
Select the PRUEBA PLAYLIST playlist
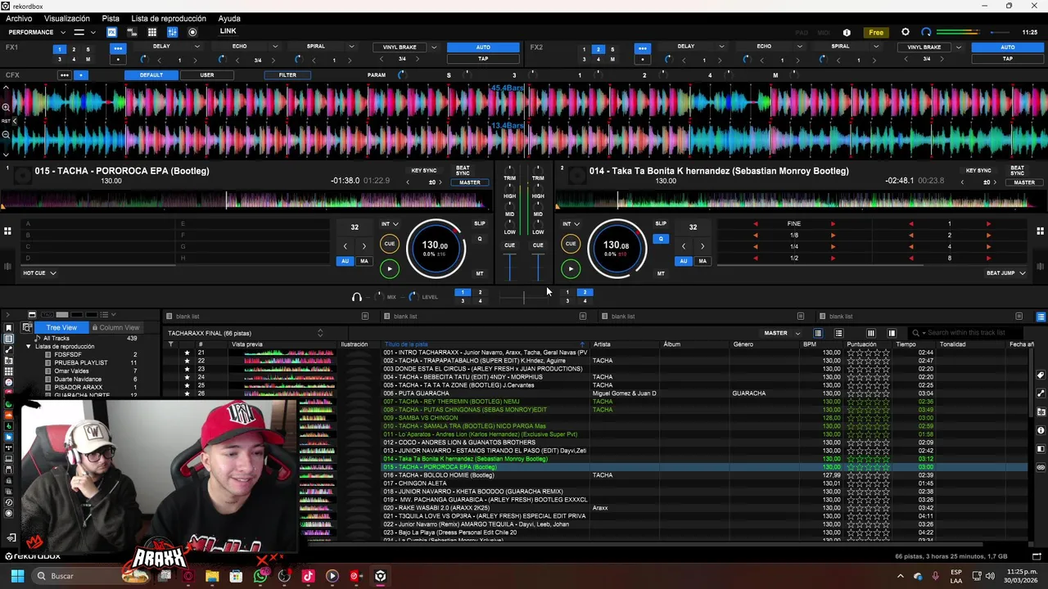point(81,363)
